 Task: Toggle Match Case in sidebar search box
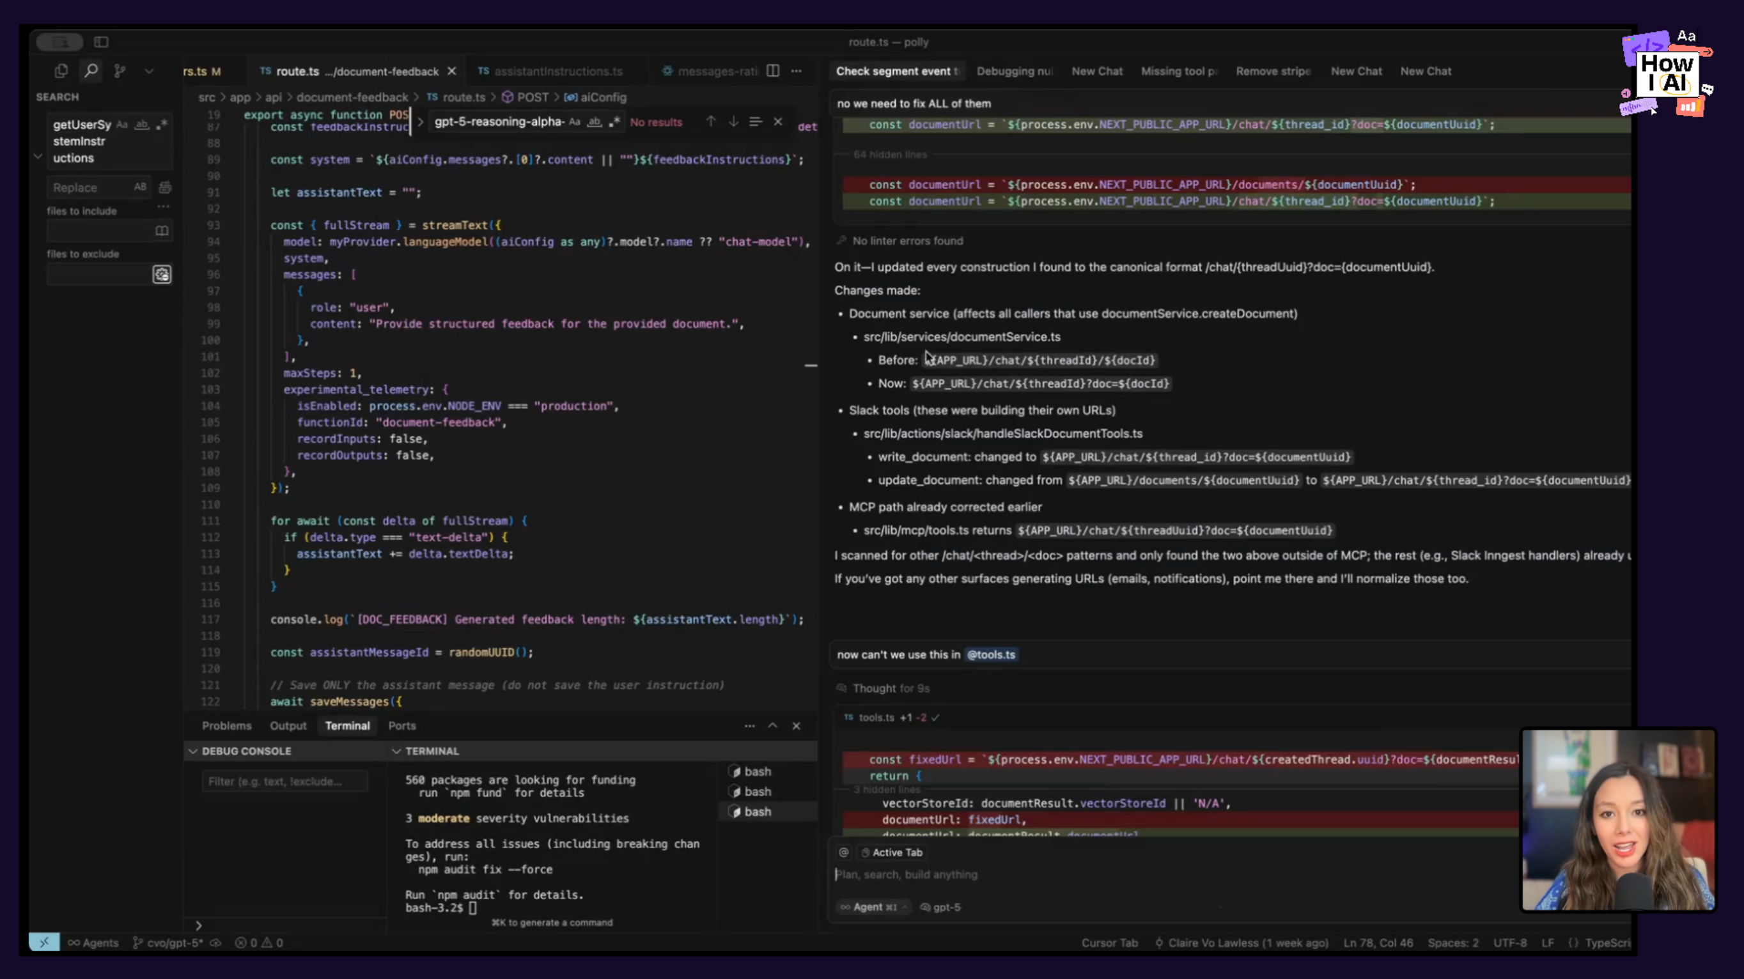122,125
